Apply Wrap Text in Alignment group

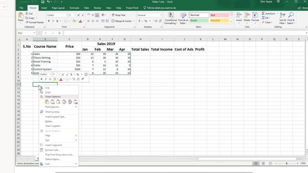pos(118,15)
